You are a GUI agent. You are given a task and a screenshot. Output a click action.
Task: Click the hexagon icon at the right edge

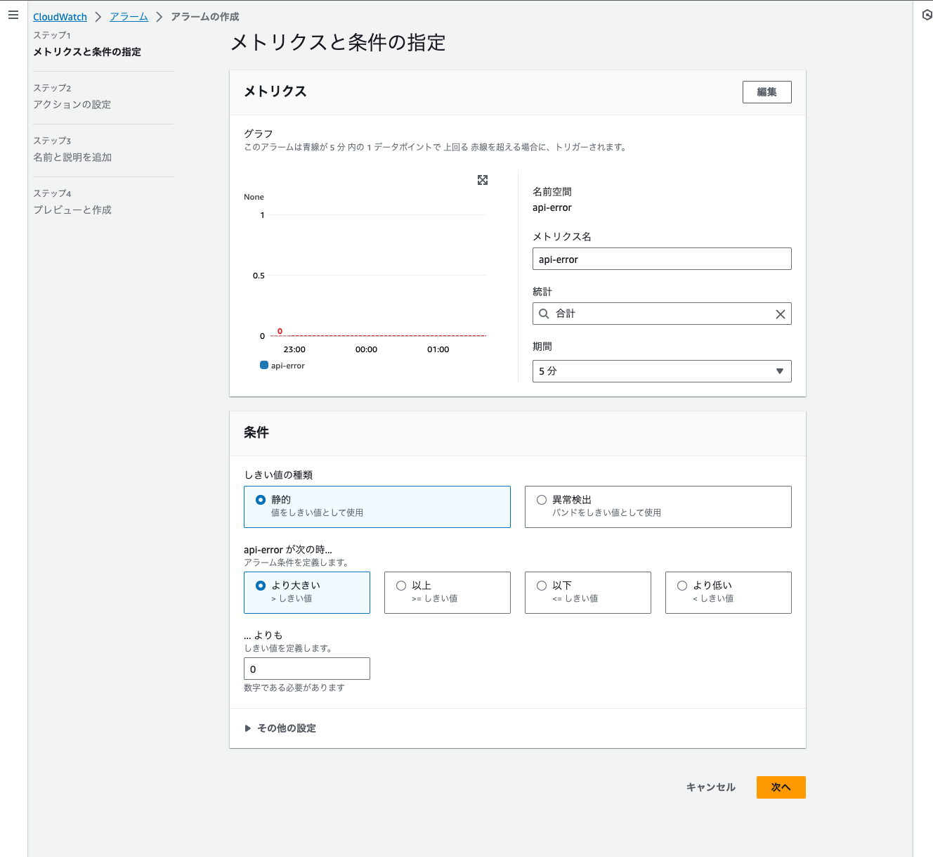927,15
